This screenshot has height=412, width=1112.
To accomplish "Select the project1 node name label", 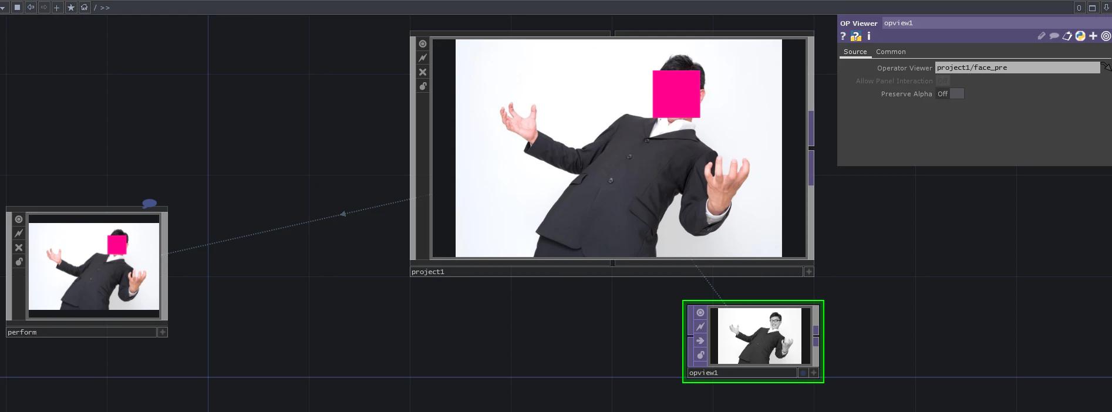I will pos(606,272).
